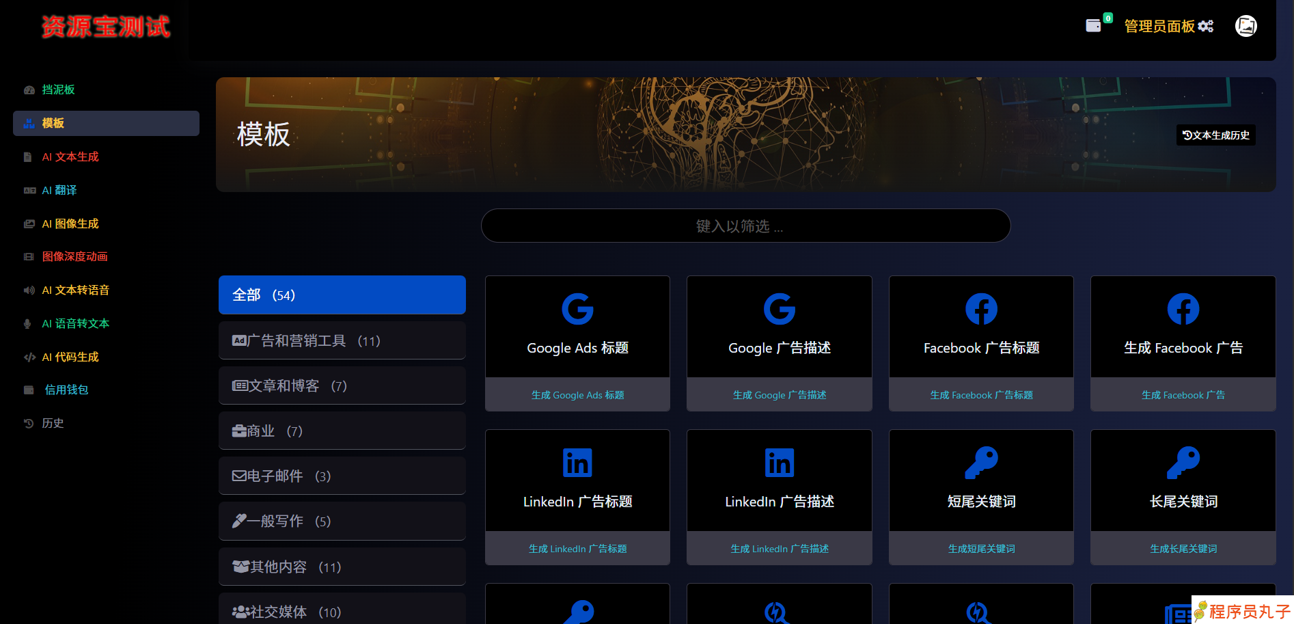
Task: Select 电子邮件 (3) category
Action: coord(342,476)
